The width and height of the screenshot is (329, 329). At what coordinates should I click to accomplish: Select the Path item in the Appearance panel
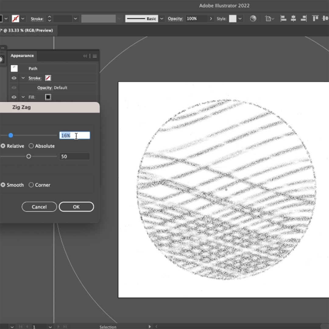(33, 68)
